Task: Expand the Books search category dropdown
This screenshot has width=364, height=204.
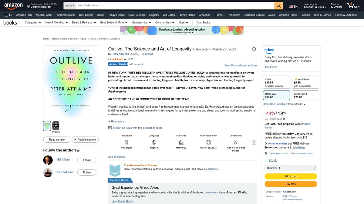Action: [70, 5]
